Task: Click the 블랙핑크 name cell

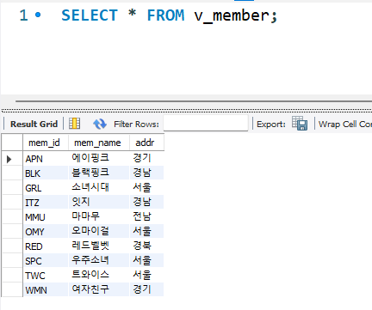Action: tap(99, 173)
